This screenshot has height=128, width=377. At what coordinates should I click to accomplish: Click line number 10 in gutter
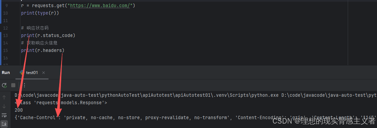click(5, 13)
